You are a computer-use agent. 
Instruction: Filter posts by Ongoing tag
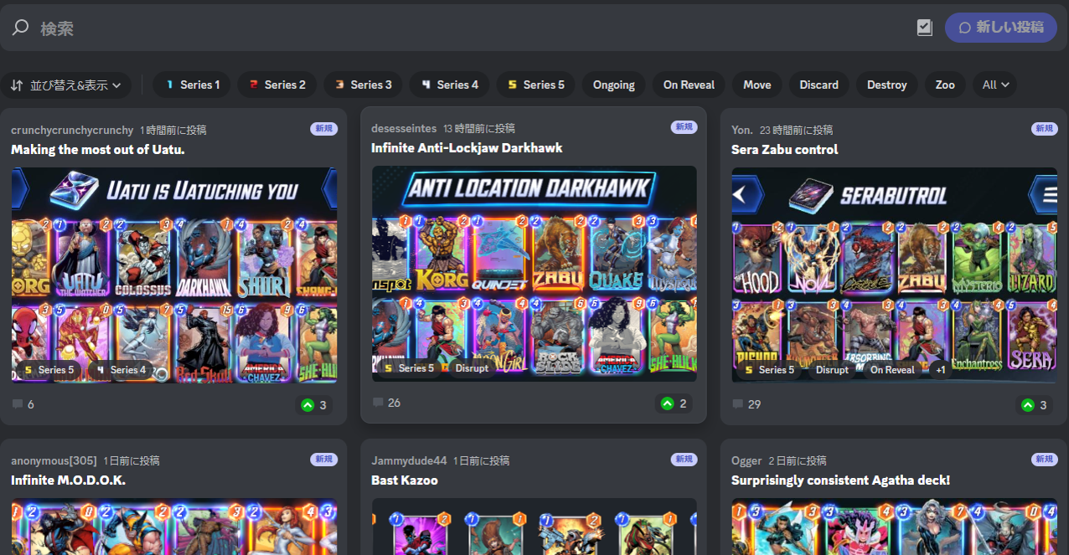click(x=613, y=85)
